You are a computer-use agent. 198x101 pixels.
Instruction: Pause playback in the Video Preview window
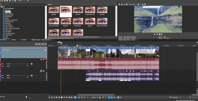click(x=157, y=34)
